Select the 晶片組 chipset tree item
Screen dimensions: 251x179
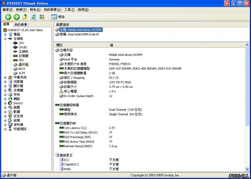pyautogui.click(x=24, y=65)
